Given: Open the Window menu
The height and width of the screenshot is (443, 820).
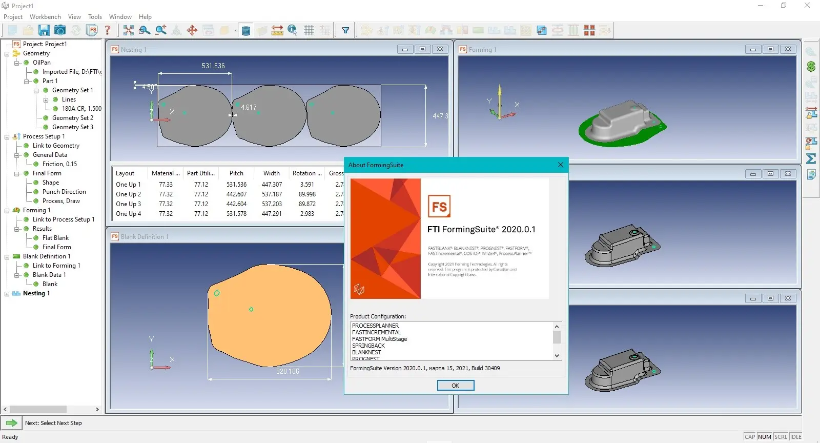Looking at the screenshot, I should [x=120, y=16].
